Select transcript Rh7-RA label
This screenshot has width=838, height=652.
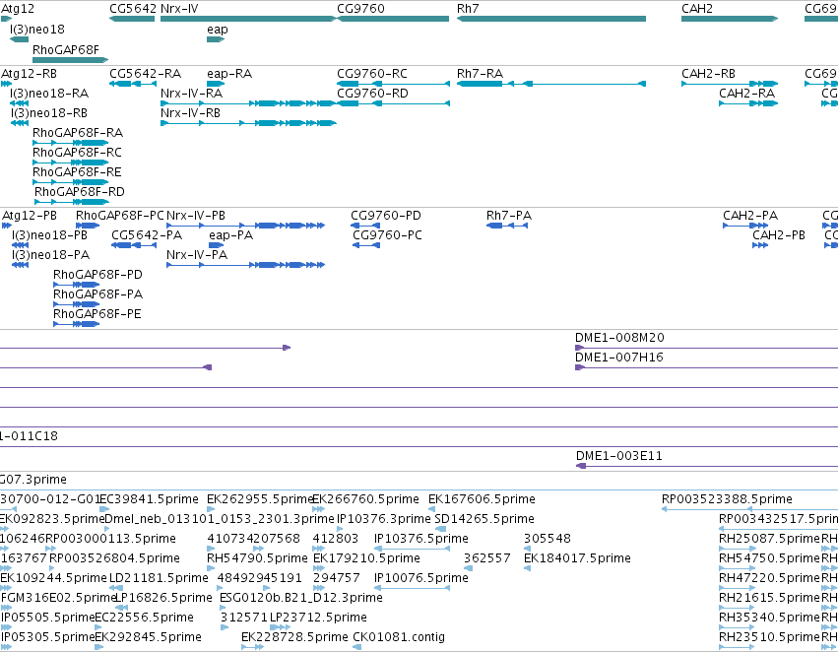pos(480,74)
